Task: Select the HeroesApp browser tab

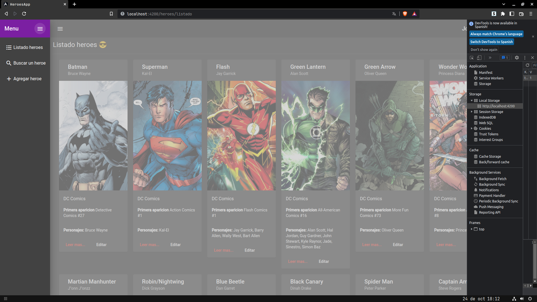Action: pos(34,4)
